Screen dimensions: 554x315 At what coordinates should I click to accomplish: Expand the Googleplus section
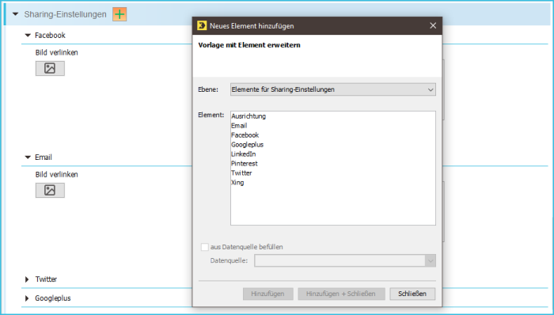[x=27, y=298]
